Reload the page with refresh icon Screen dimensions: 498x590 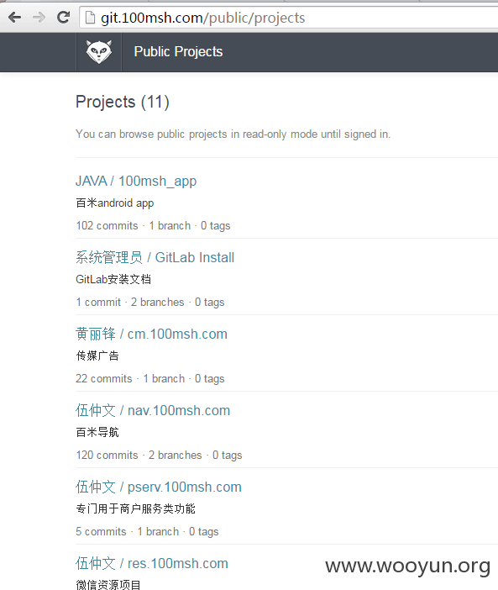point(63,18)
